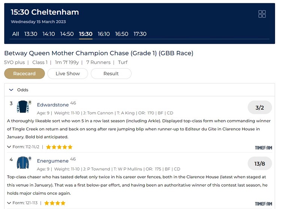Collapse the Odds section chevron
Viewport: 281px width, 209px height.
pyautogui.click(x=11, y=90)
